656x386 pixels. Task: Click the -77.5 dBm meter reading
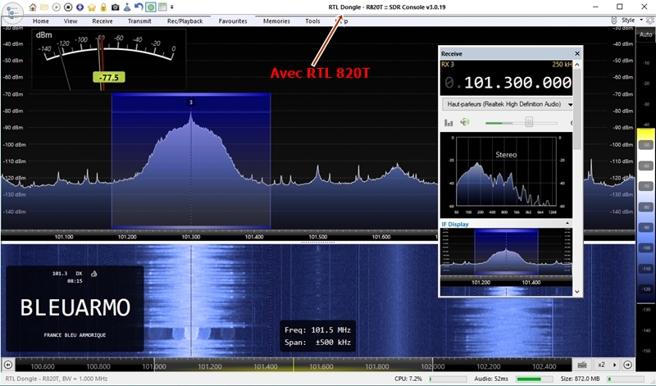pos(109,77)
